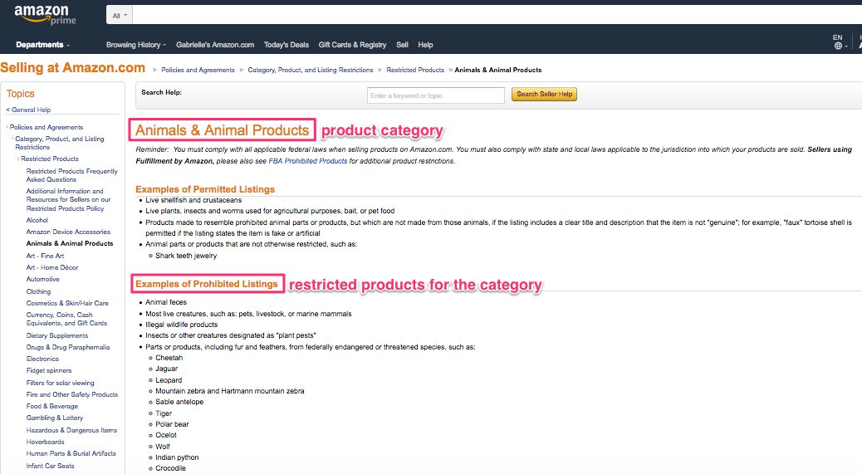Open the Gambling & Lottery topic
This screenshot has width=862, height=474.
coord(55,418)
